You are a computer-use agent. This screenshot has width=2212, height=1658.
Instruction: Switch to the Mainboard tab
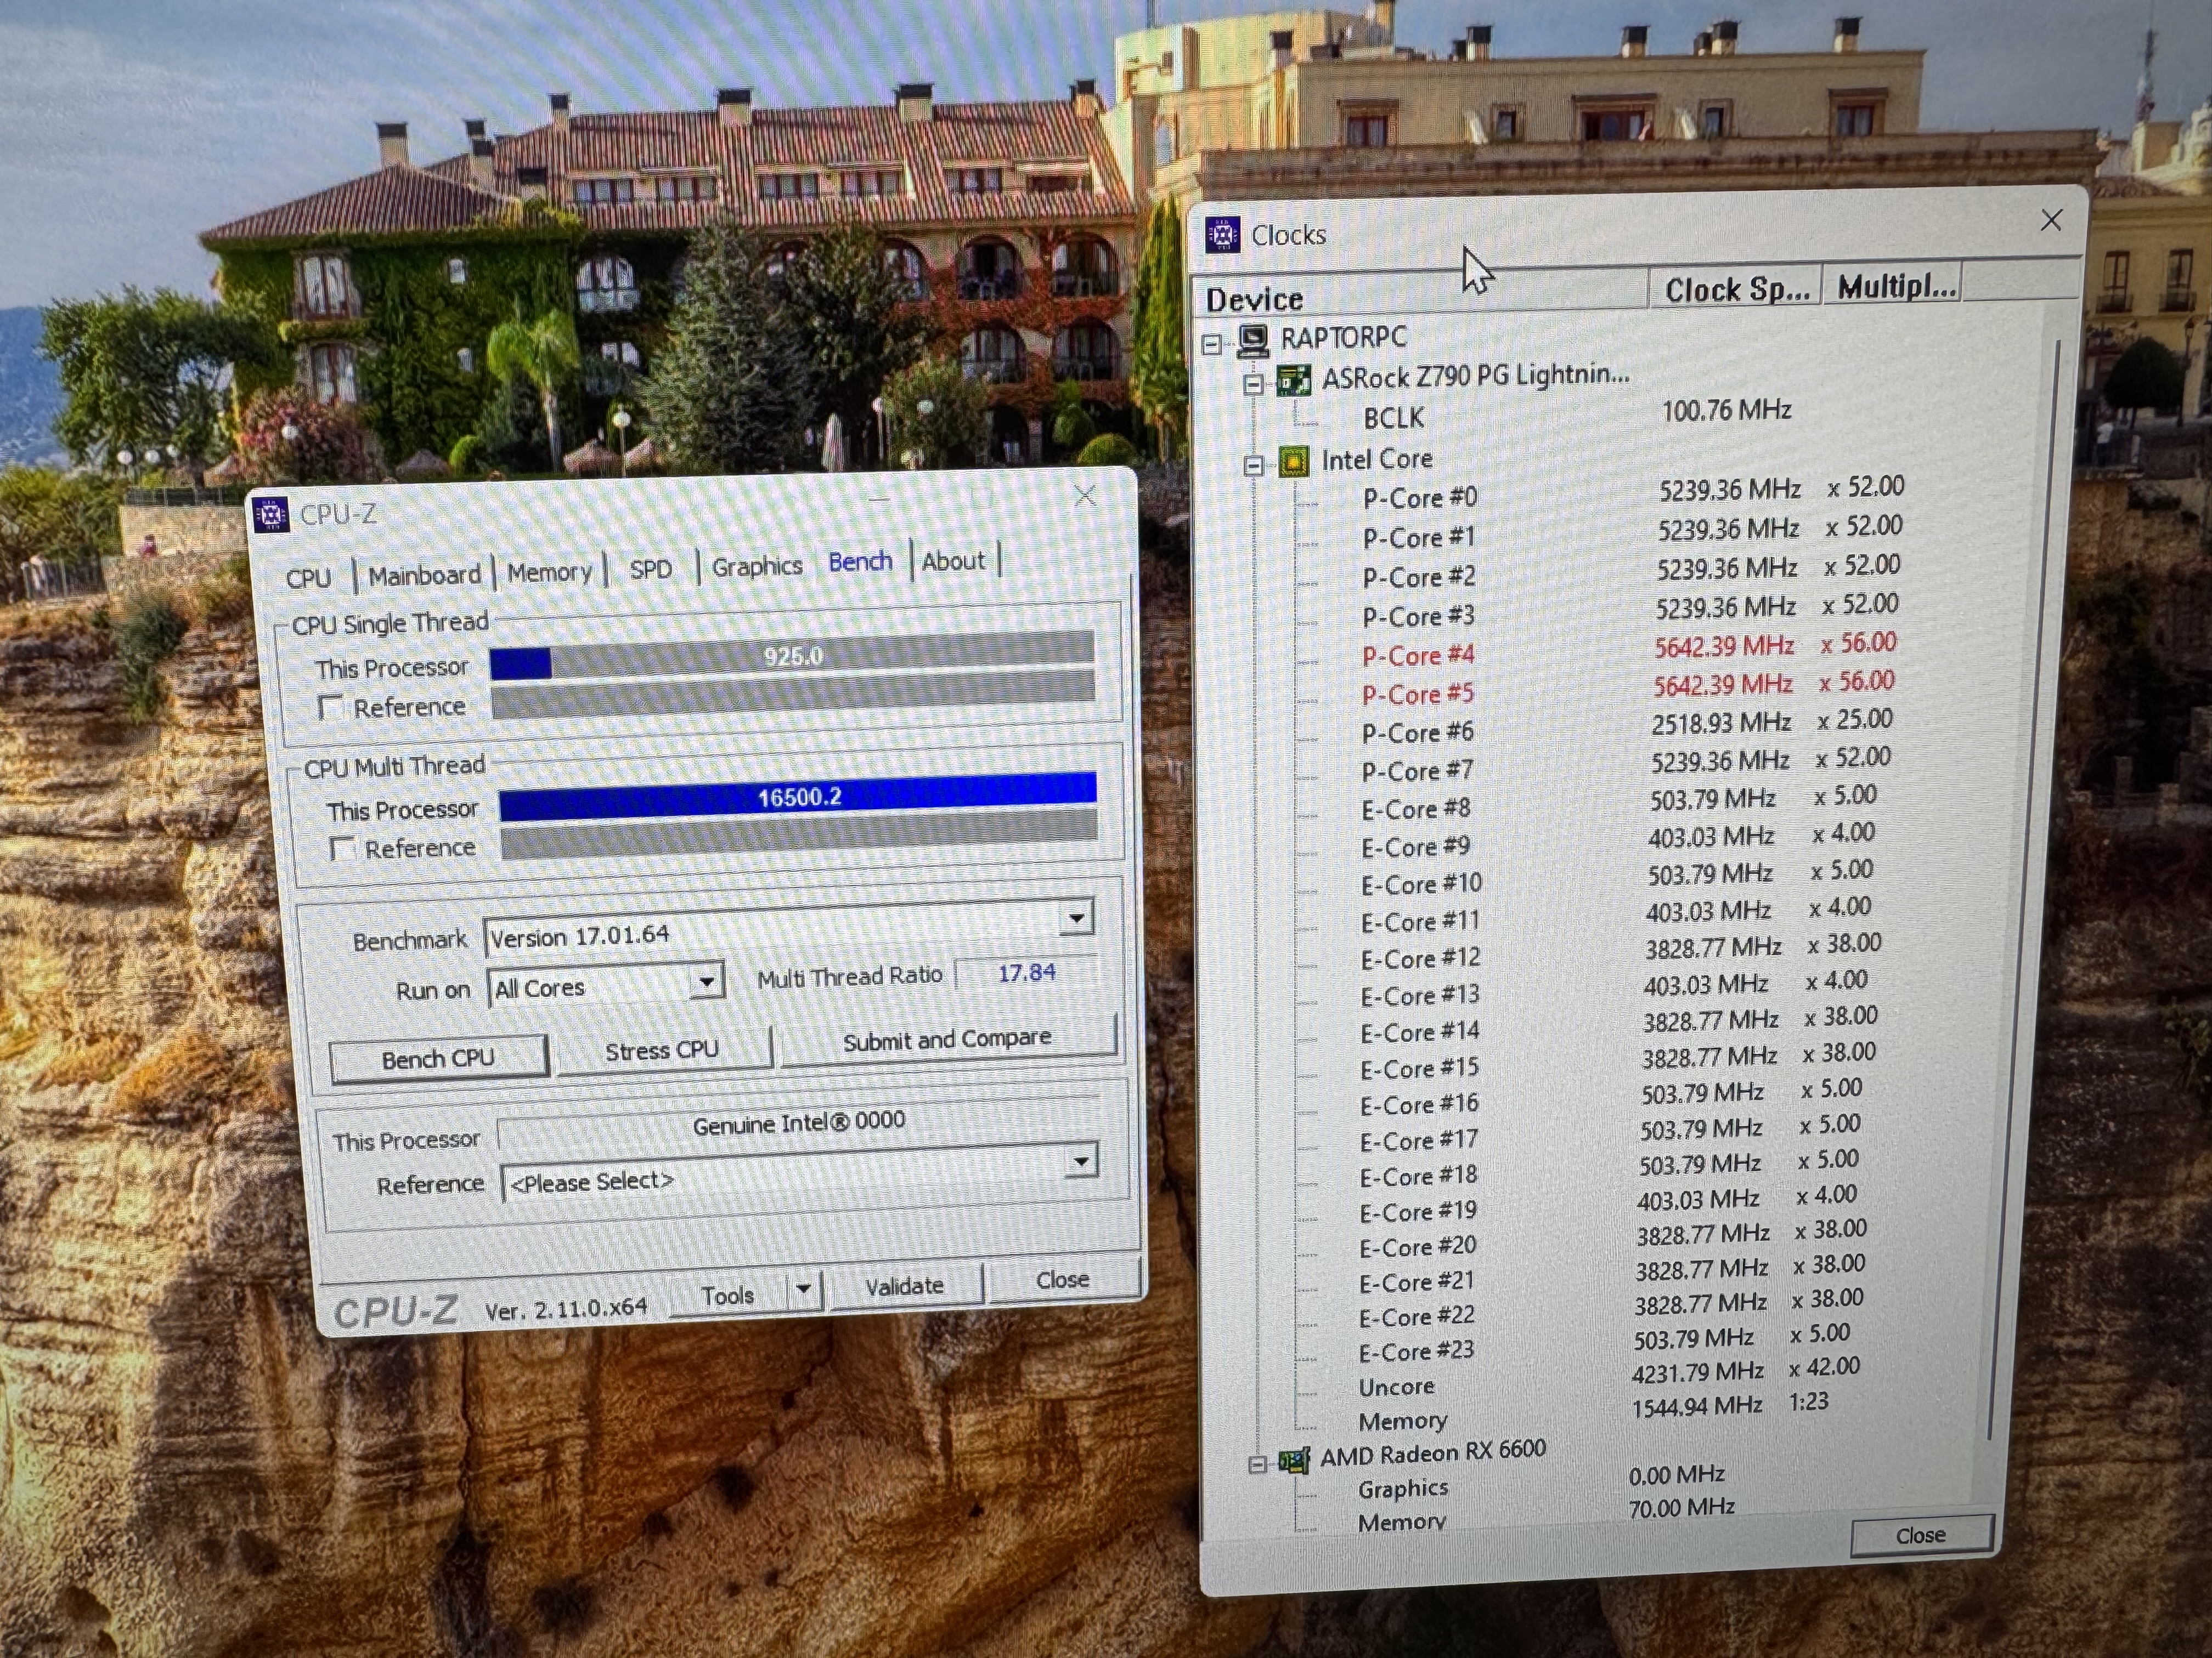pyautogui.click(x=424, y=576)
